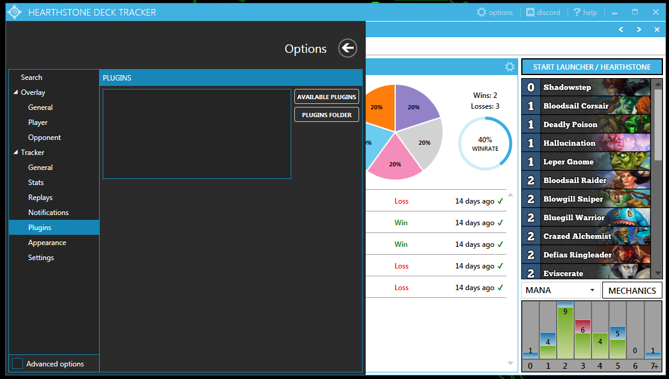Click Start Launcher / Hearthstone button

point(592,67)
